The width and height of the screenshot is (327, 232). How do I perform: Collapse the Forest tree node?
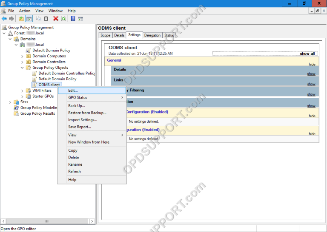click(4, 33)
